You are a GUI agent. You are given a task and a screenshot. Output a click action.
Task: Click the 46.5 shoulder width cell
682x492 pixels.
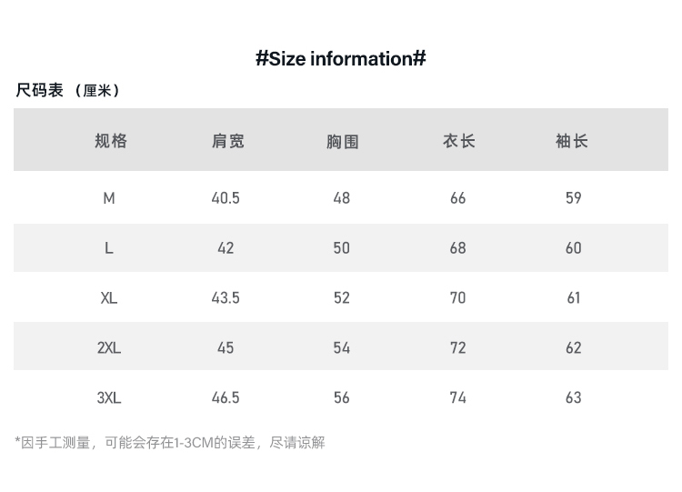click(x=226, y=397)
